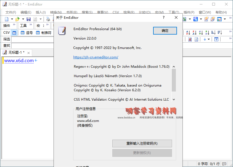Click the 0 字符 status bar entry

point(203,164)
